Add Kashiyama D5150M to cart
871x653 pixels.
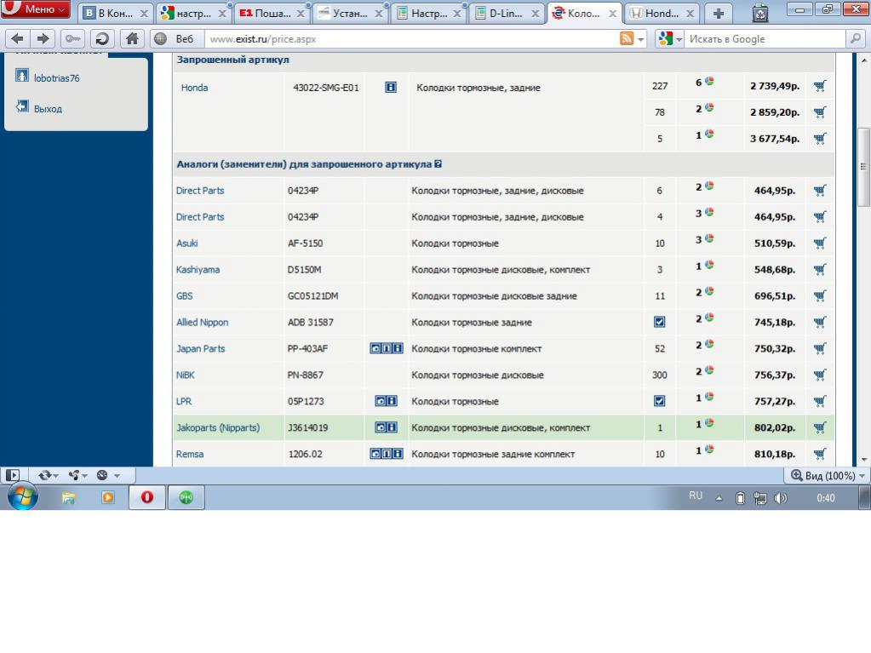click(820, 269)
